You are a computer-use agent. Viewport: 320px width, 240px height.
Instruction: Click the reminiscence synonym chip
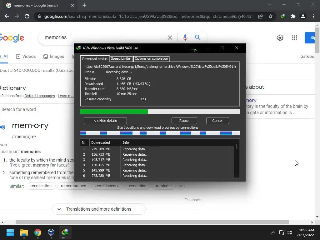pos(107,186)
